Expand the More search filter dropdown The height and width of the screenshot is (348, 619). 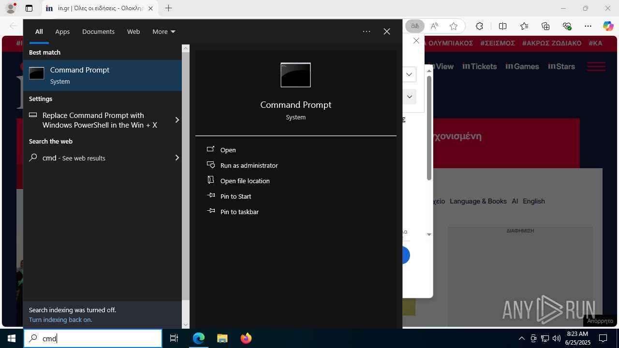164,31
